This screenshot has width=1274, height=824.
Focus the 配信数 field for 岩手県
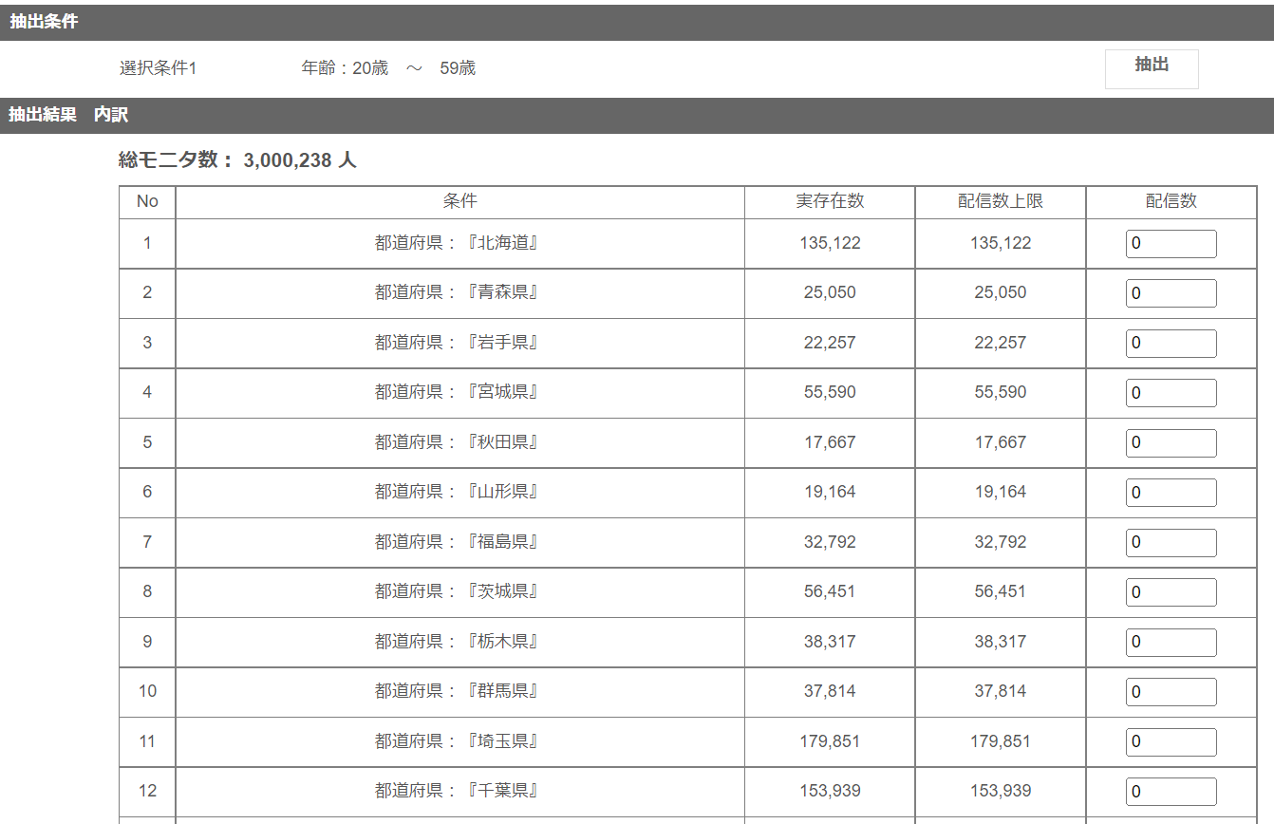(x=1171, y=344)
